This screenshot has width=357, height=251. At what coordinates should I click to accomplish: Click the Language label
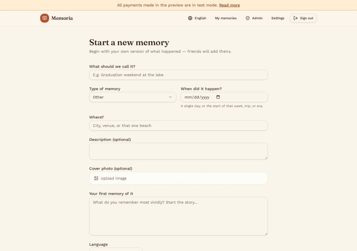(x=98, y=244)
